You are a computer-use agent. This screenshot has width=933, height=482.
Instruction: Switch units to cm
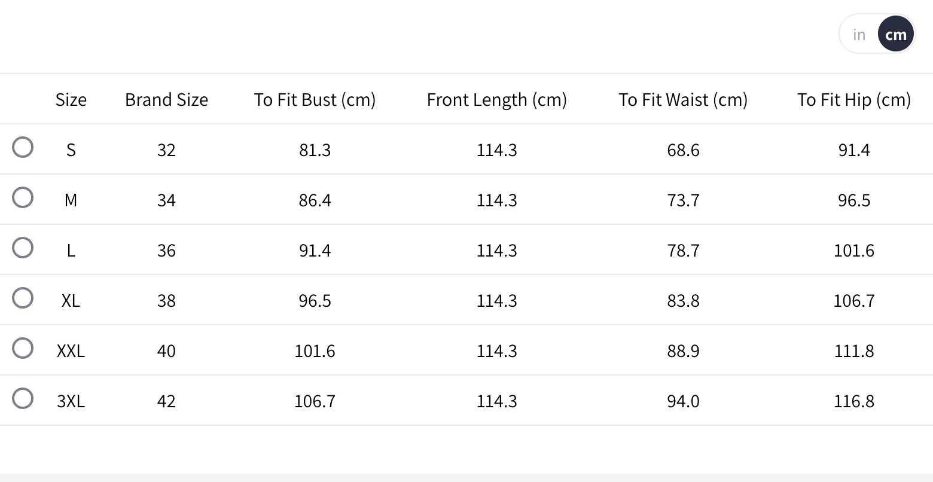895,35
